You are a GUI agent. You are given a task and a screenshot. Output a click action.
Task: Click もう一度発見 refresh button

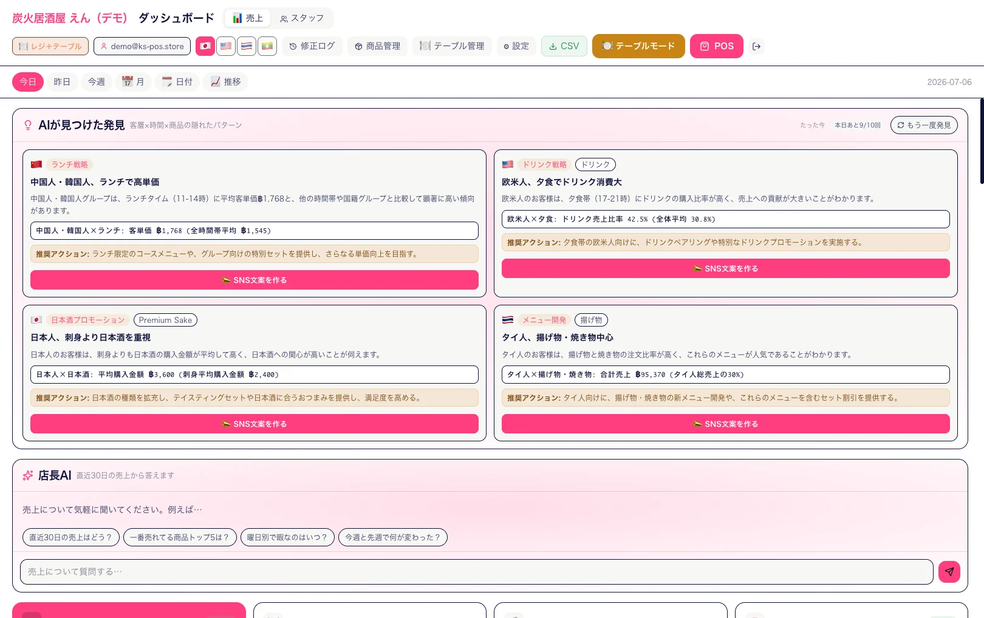(x=924, y=125)
